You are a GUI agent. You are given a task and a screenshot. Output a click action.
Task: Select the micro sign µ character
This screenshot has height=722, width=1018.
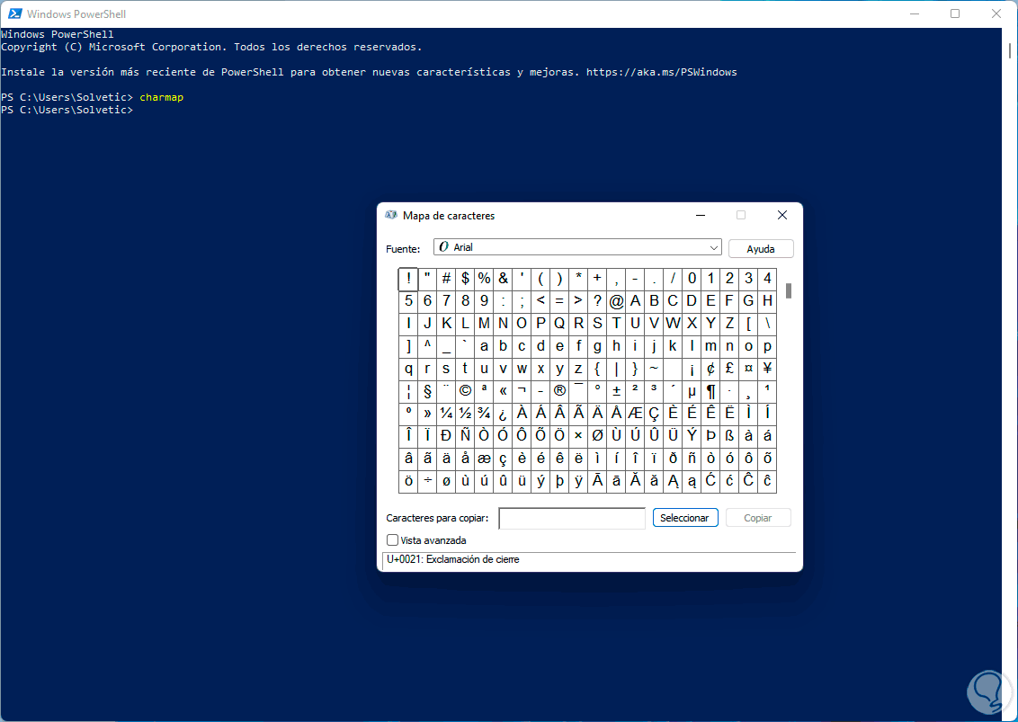click(692, 391)
